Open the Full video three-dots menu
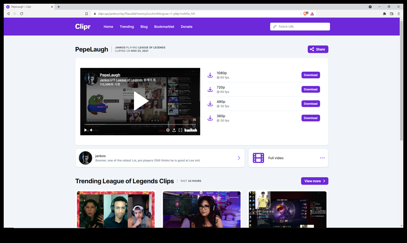The height and width of the screenshot is (243, 407). coord(322,158)
